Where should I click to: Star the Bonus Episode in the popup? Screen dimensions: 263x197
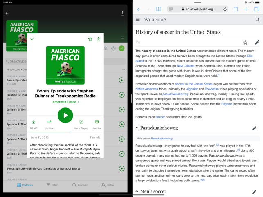[90, 39]
